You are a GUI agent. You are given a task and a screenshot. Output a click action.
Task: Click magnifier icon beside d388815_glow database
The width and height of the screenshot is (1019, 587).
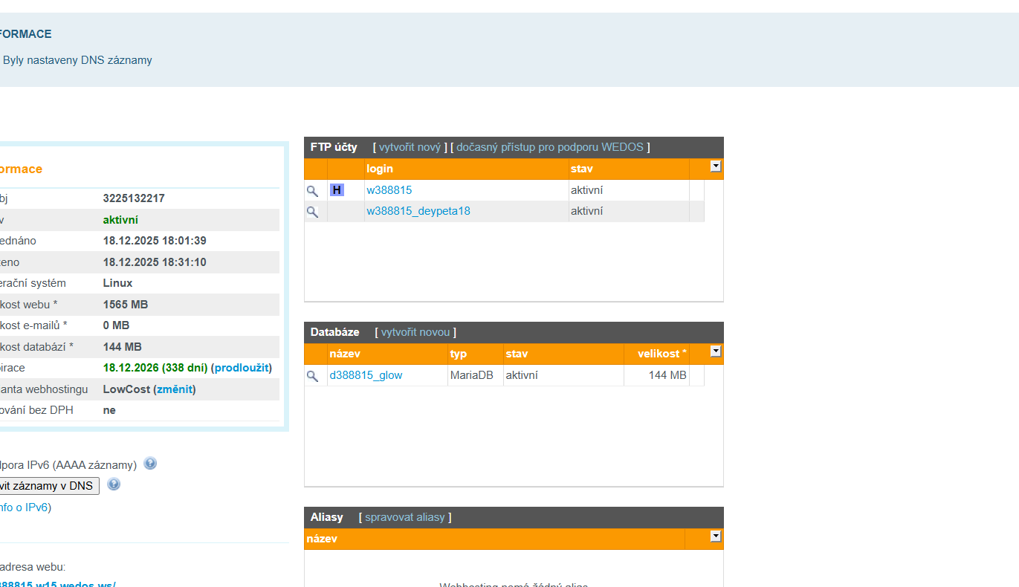pyautogui.click(x=312, y=376)
